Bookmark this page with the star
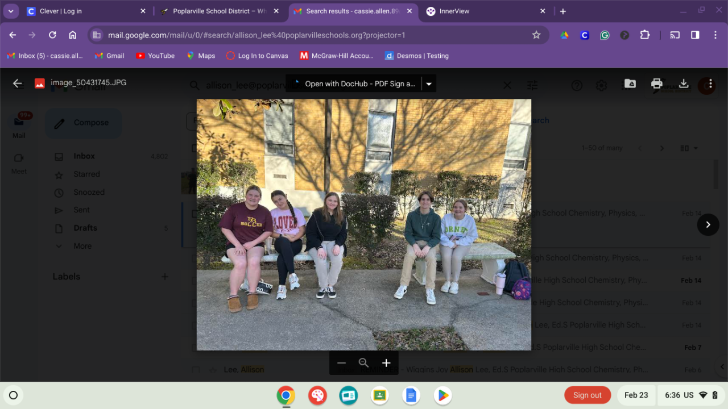The width and height of the screenshot is (728, 409). [x=536, y=35]
